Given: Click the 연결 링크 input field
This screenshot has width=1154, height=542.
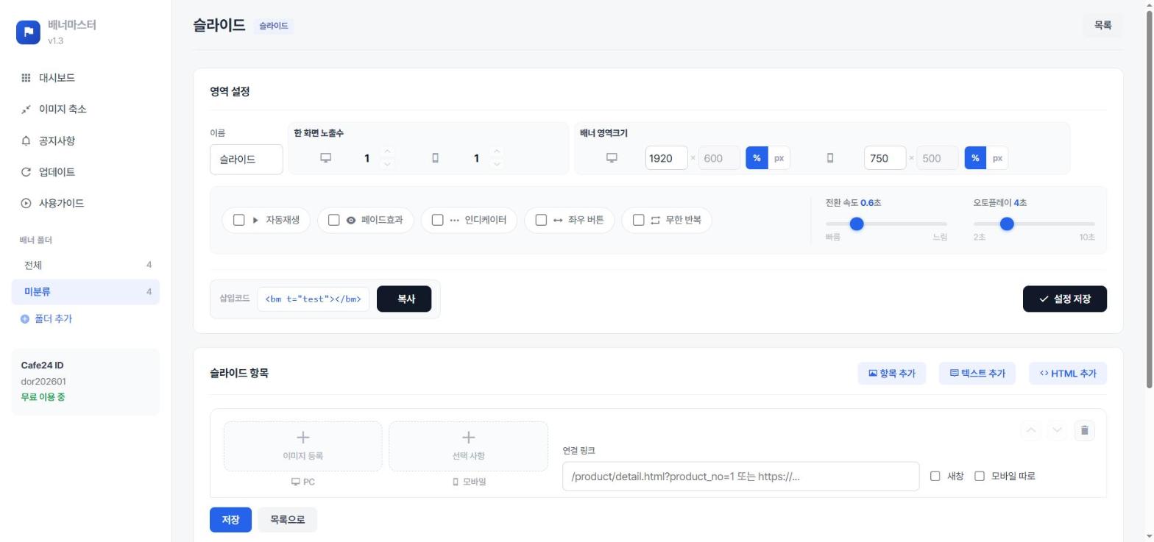Looking at the screenshot, I should pyautogui.click(x=740, y=477).
